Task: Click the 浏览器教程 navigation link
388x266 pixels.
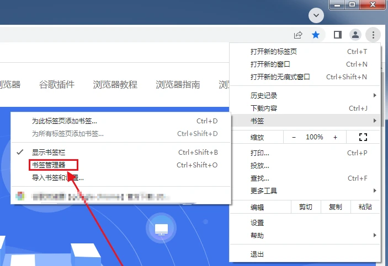Action: tap(115, 85)
